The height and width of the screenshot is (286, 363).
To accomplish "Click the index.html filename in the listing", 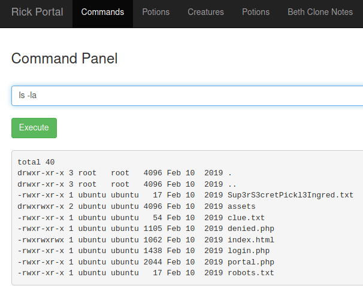I will click(250, 240).
